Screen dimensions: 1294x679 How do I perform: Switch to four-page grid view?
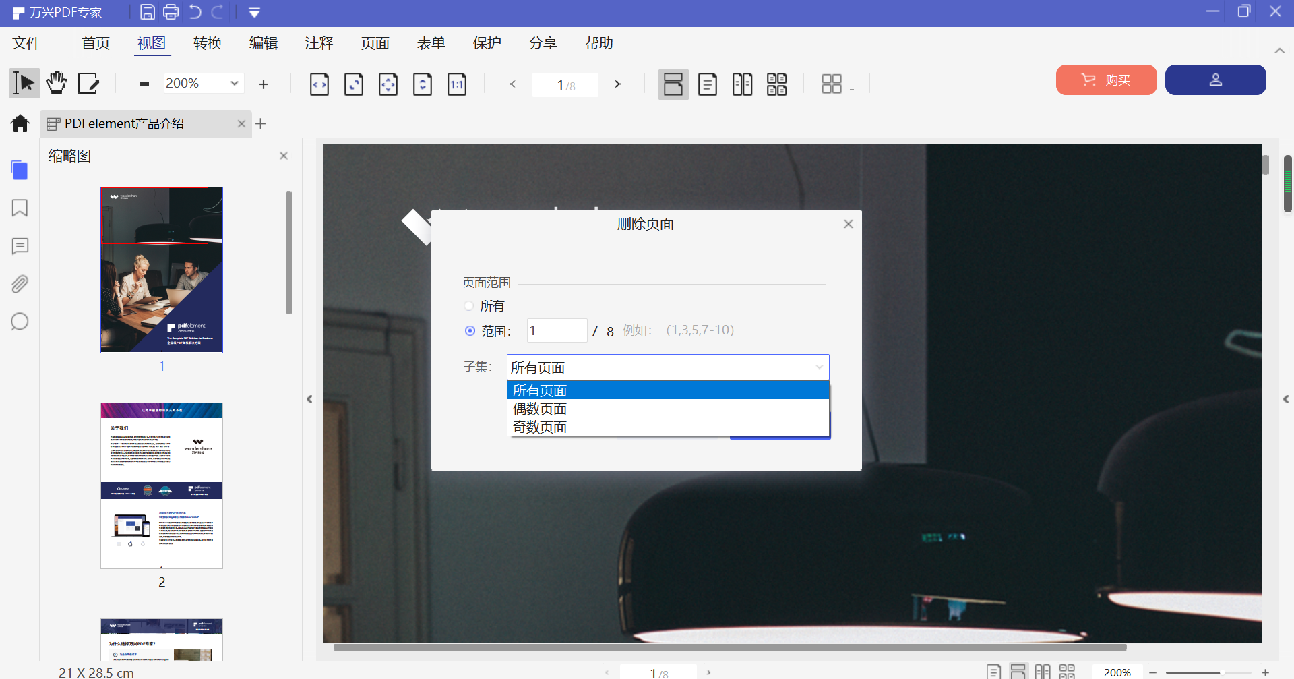tap(777, 84)
